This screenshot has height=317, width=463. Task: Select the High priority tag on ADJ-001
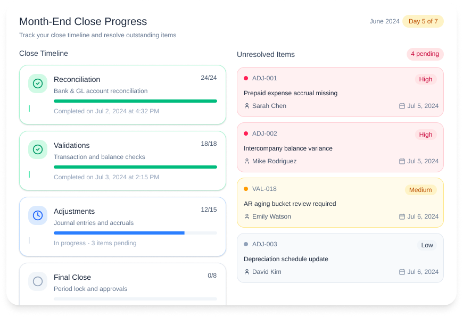426,79
